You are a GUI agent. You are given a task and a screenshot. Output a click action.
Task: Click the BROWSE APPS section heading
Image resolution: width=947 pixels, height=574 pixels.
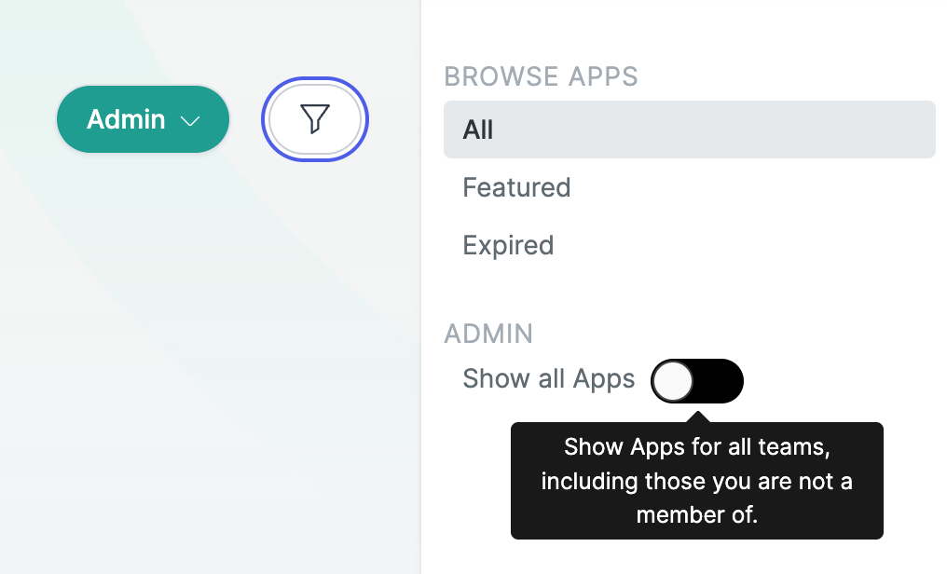click(x=542, y=76)
